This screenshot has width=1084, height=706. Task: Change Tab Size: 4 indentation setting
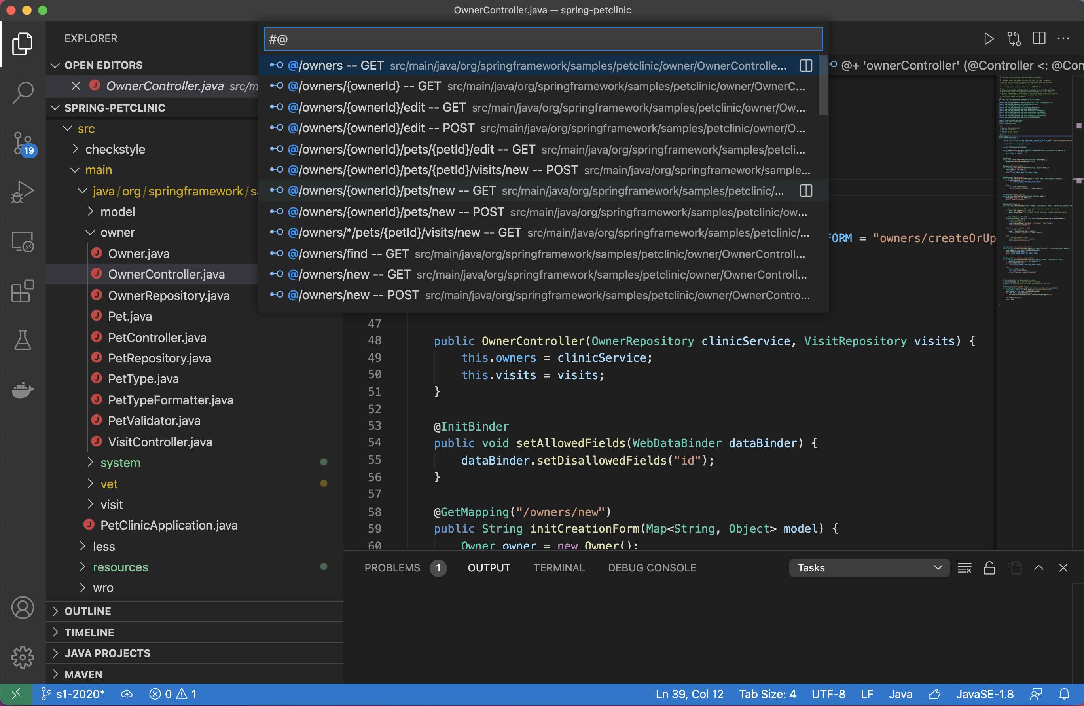767,694
